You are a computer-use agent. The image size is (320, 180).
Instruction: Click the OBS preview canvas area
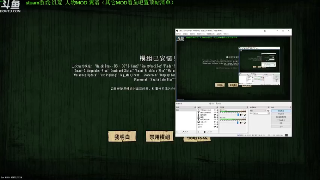(233, 68)
